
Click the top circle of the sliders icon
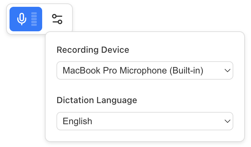pos(54,16)
